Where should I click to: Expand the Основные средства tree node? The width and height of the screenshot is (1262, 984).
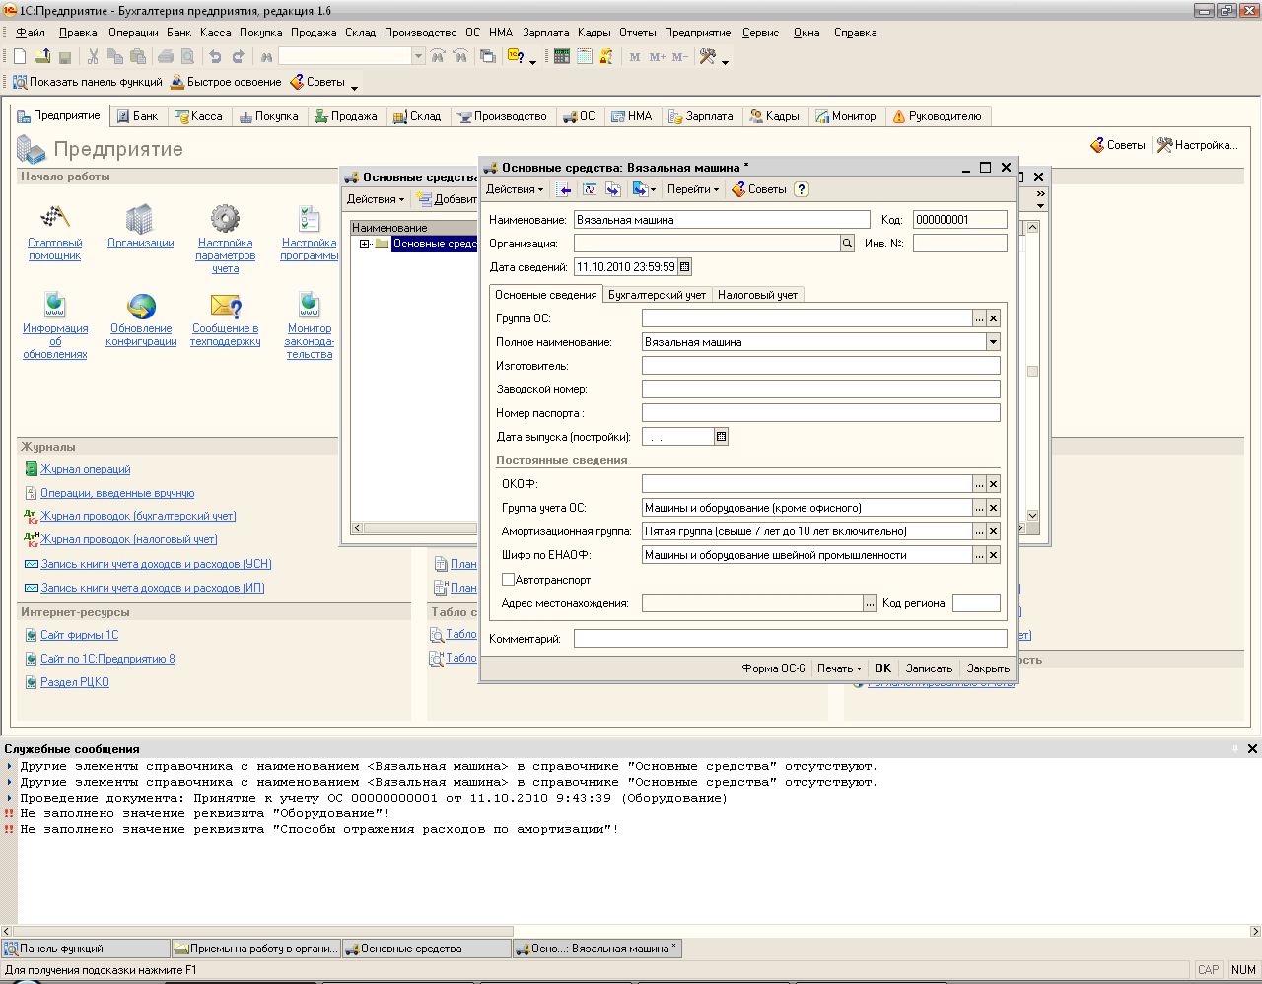pos(365,244)
